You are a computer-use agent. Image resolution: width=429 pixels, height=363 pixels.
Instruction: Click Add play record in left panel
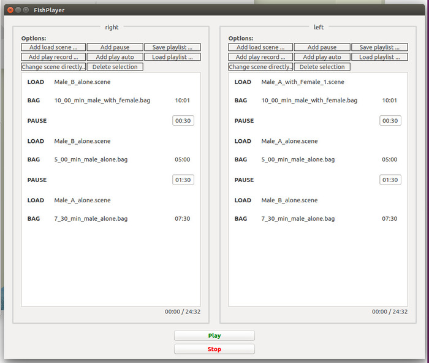(x=260, y=57)
